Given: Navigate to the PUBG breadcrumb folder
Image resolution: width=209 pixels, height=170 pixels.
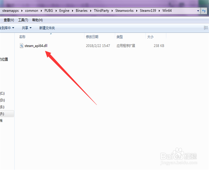Looking at the screenshot, I should point(49,11).
